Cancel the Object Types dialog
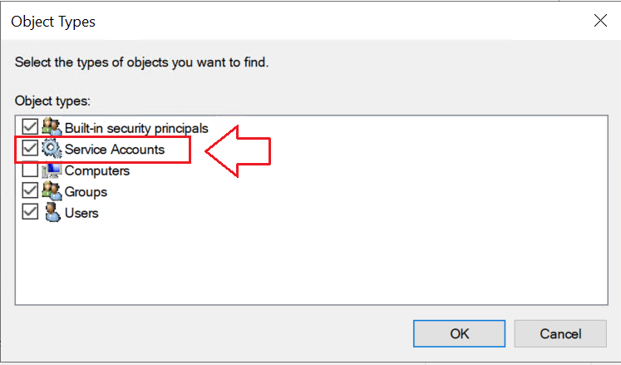Viewport: 621px width, 365px height. point(559,333)
